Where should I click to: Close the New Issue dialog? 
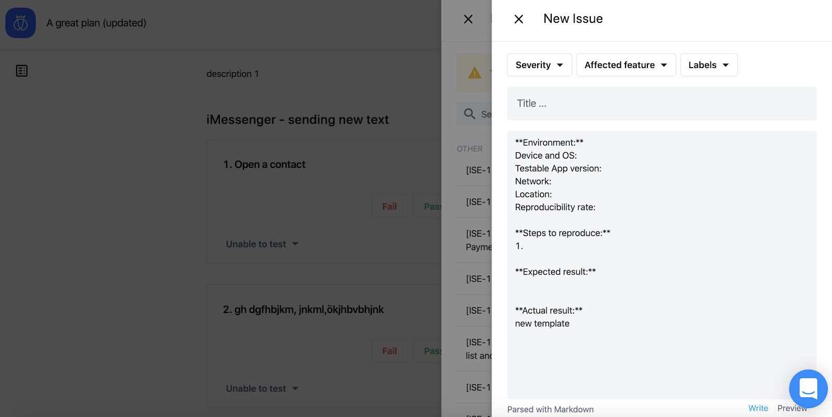coord(518,19)
